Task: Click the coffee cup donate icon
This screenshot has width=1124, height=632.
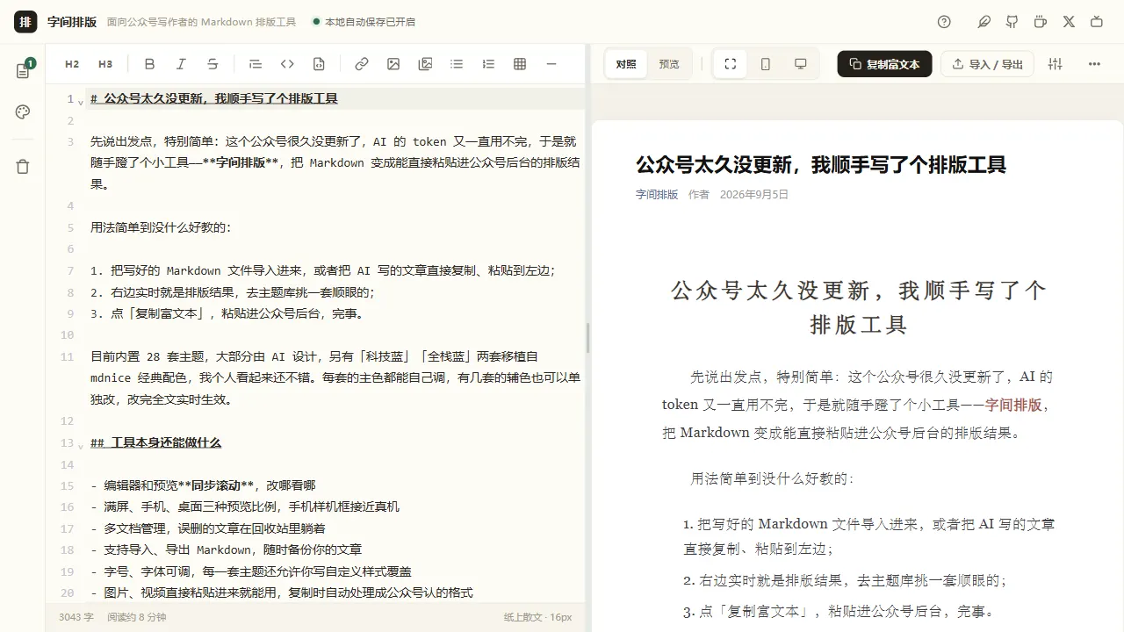Action: click(1041, 22)
